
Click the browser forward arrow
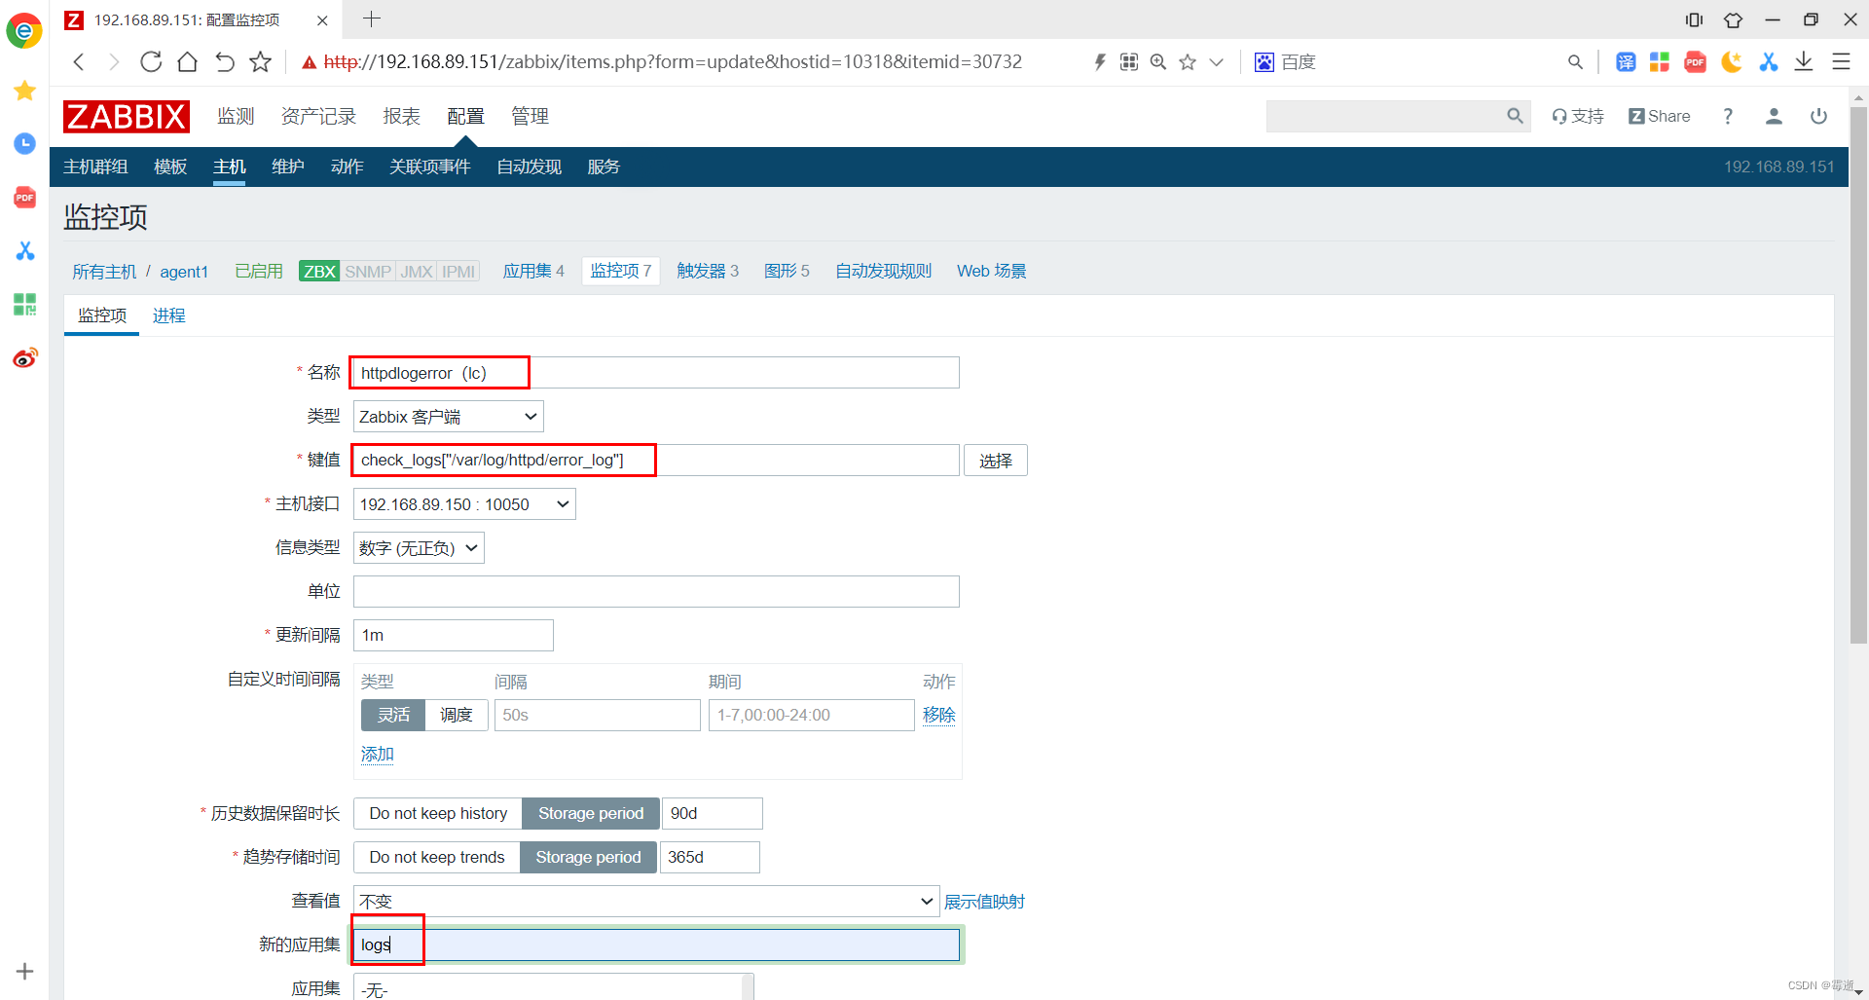click(114, 62)
